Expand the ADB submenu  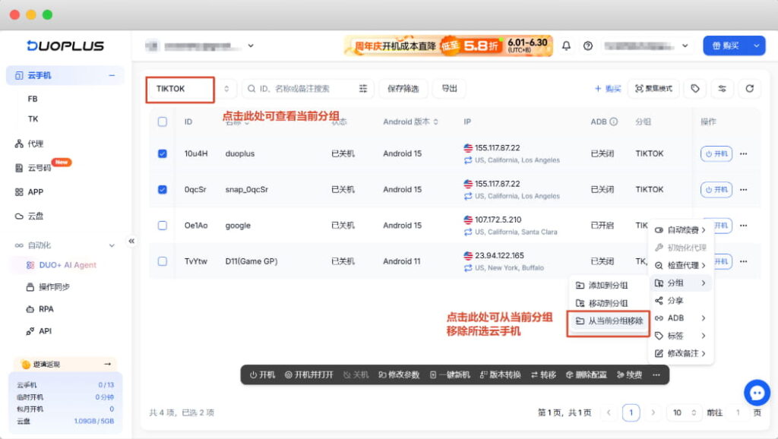681,318
